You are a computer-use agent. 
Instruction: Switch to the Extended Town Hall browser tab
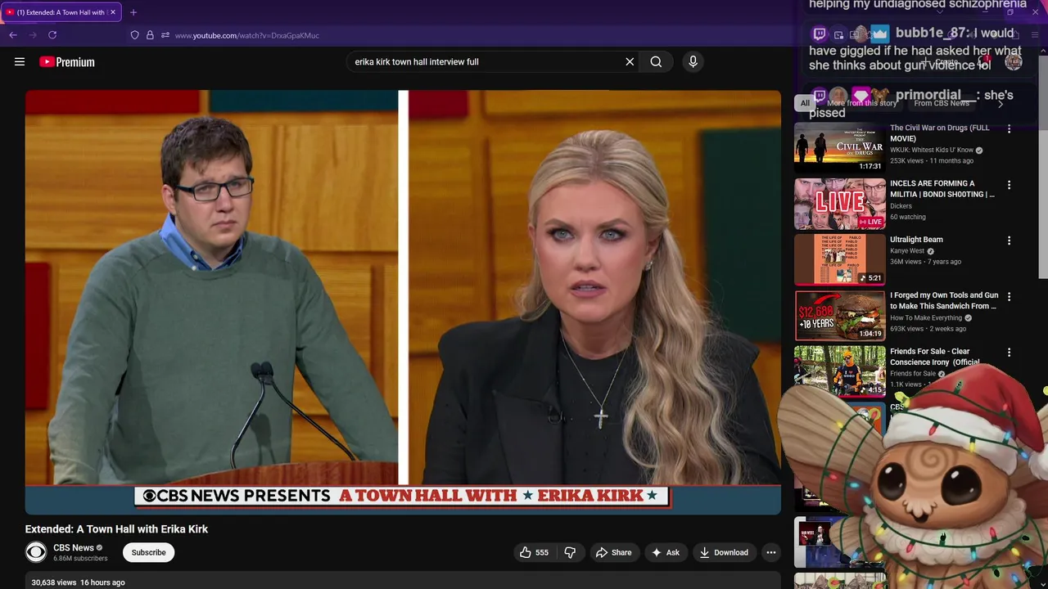click(61, 12)
